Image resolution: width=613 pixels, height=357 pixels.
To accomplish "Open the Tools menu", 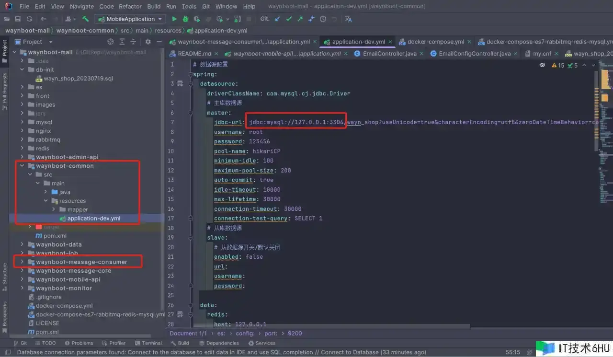I will [x=189, y=6].
